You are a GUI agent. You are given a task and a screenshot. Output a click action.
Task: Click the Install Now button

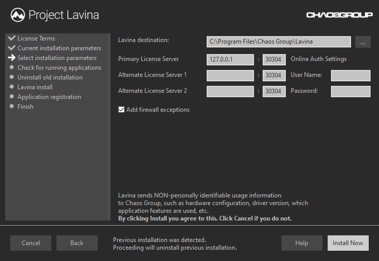point(348,243)
